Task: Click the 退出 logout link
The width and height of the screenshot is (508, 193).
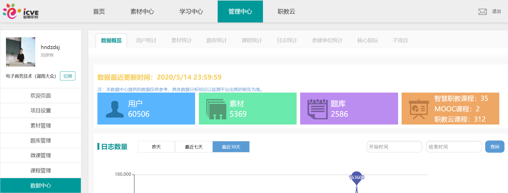Action: [497, 11]
